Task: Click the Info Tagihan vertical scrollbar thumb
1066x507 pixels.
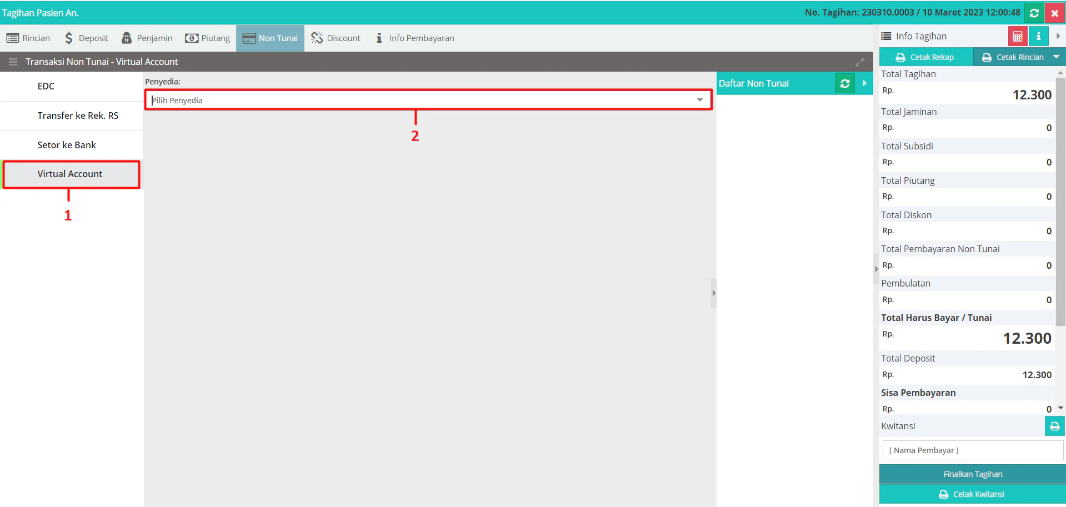Action: pos(1060,201)
